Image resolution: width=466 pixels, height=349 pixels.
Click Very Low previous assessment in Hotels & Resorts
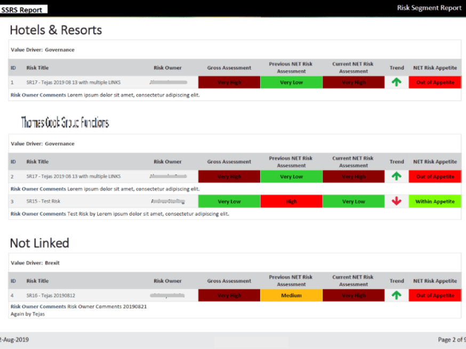tap(291, 83)
